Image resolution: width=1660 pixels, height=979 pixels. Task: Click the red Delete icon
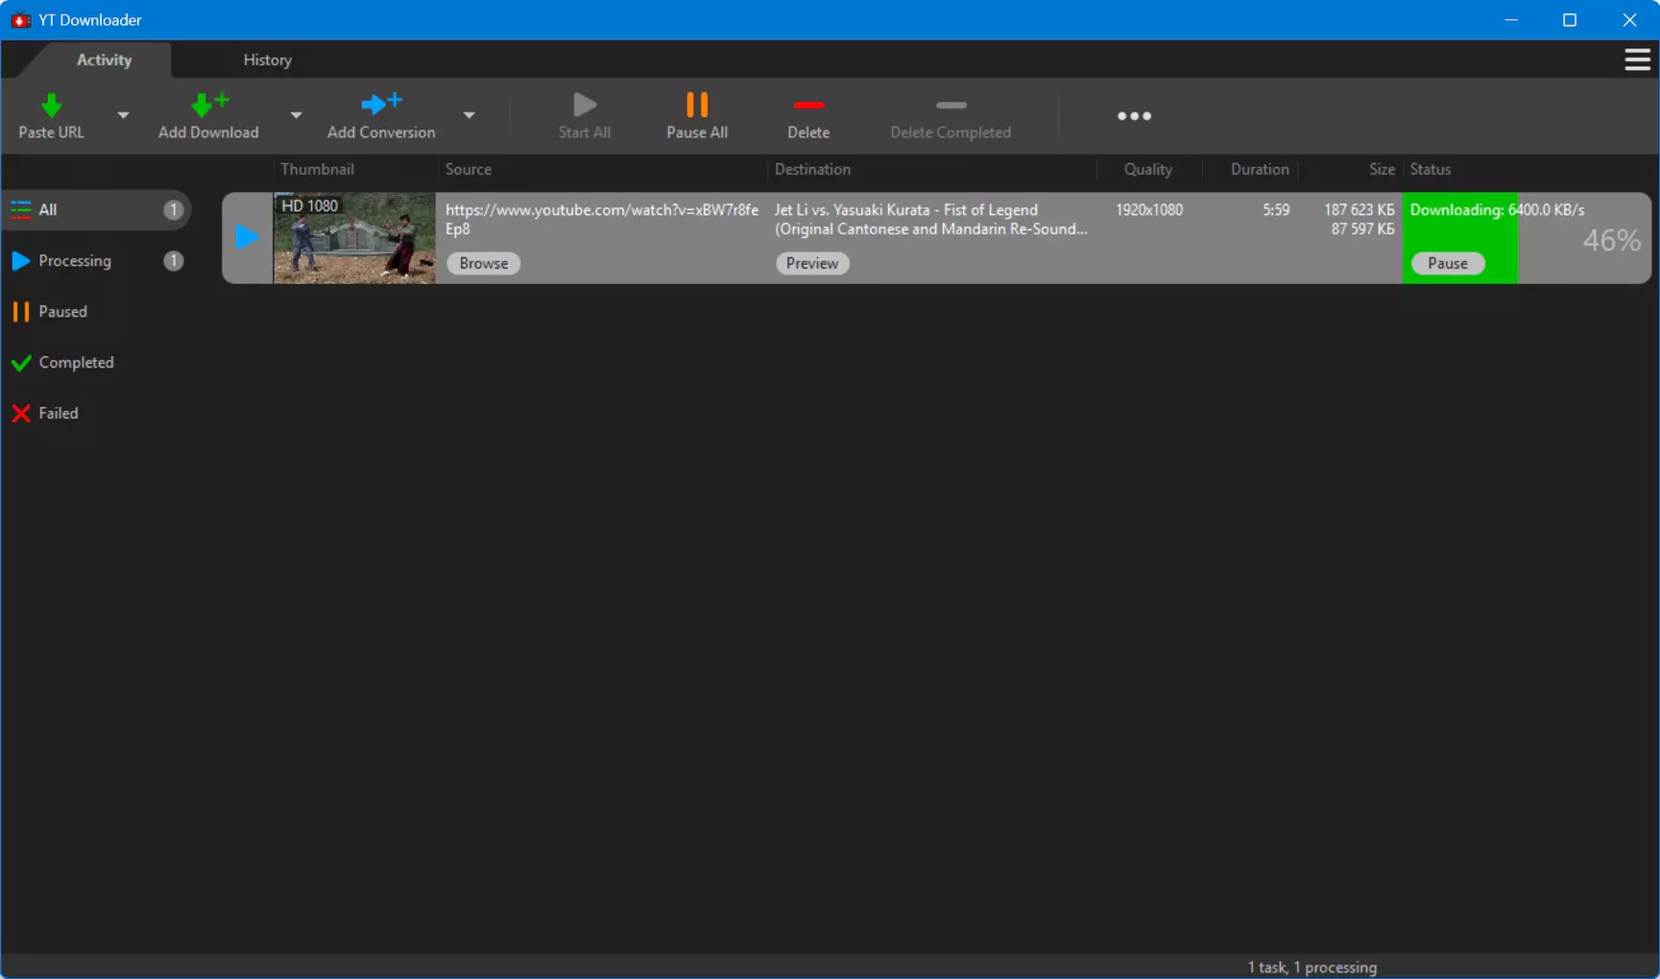coord(808,105)
